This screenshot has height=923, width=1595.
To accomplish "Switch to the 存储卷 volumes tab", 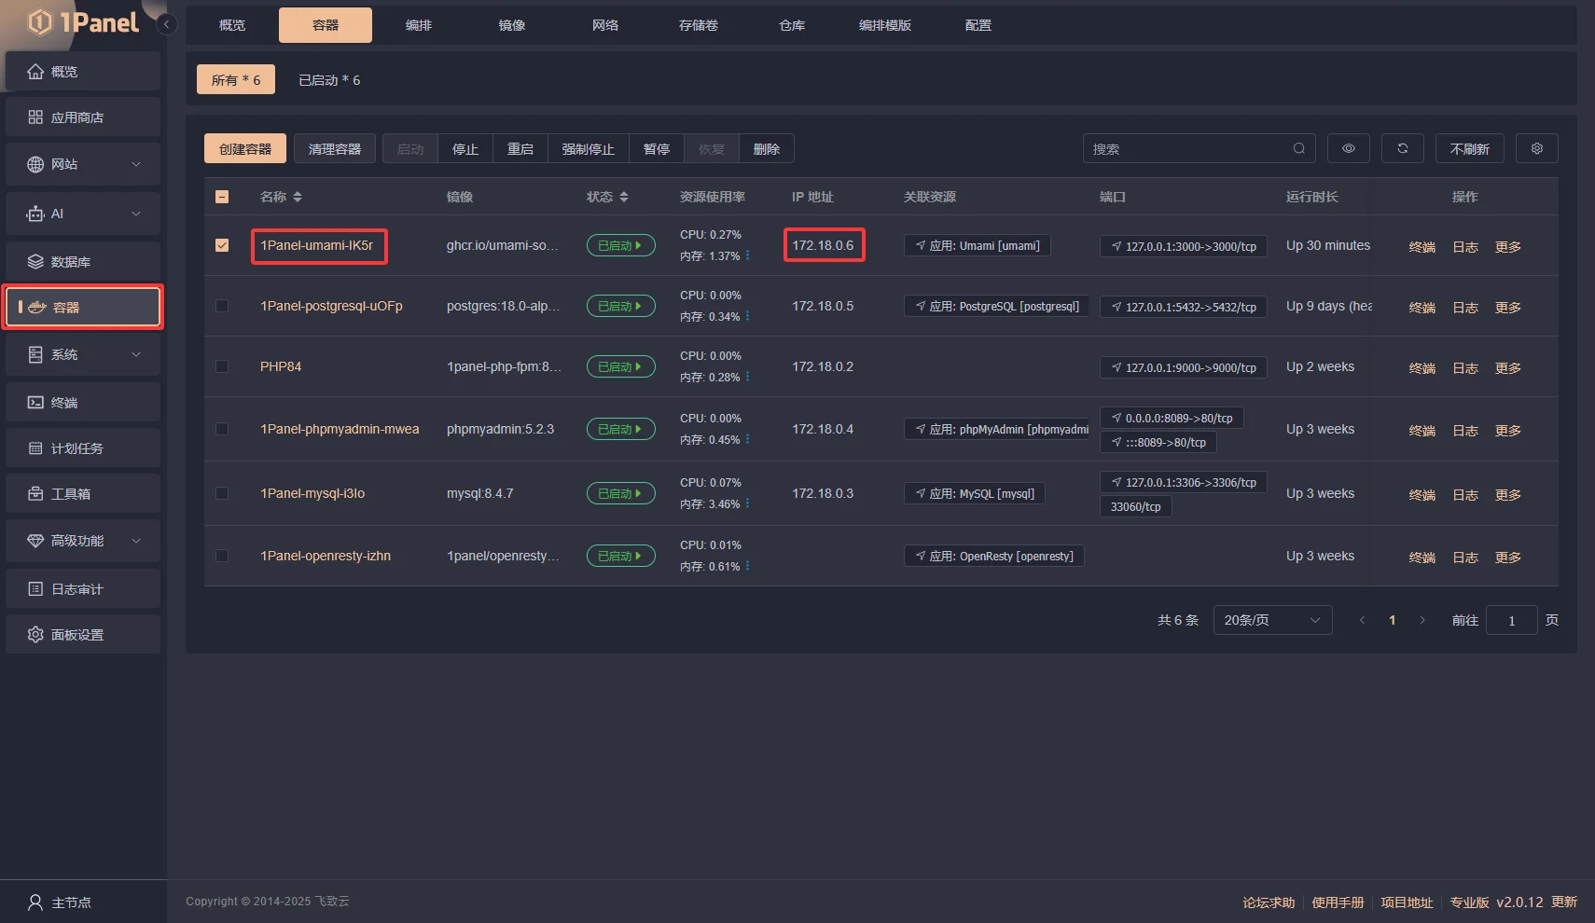I will click(698, 25).
